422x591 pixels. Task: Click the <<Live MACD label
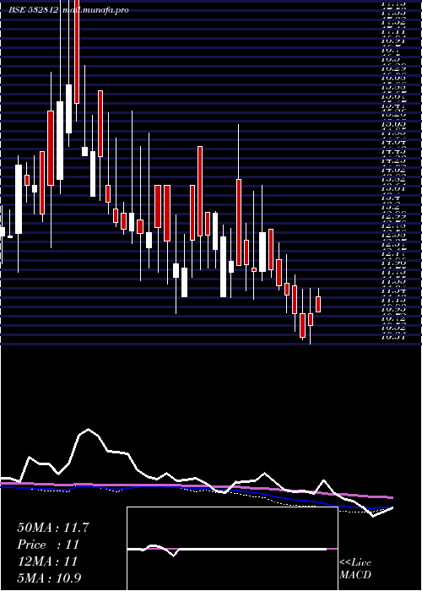click(x=355, y=568)
